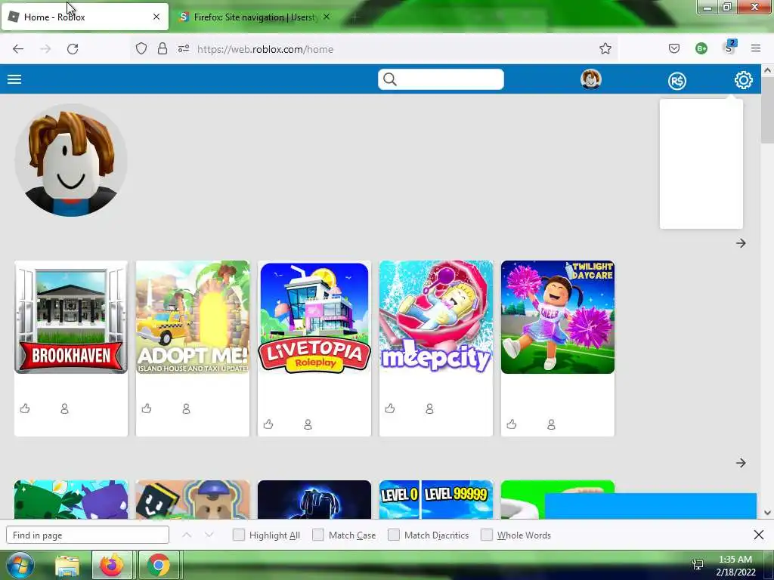Open the Twilight Daycare game thumbnail
Screen dimensions: 774x580
[558, 317]
